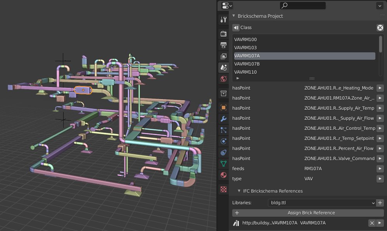This screenshot has width=387, height=231.
Task: Click the class list scrollbar
Action: click(380, 44)
